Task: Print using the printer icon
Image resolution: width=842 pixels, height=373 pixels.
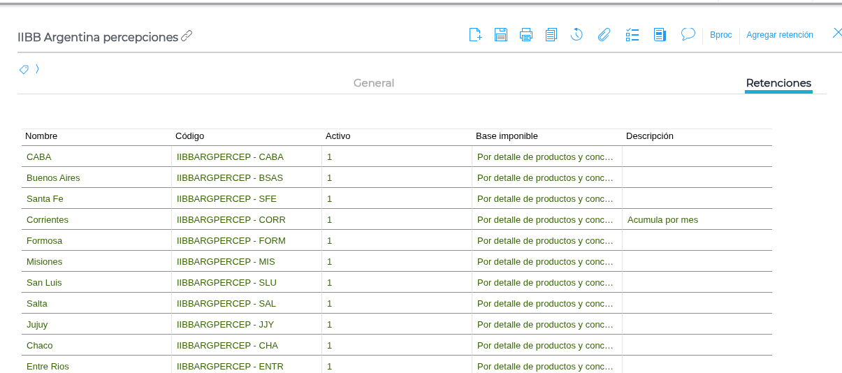Action: 526,34
